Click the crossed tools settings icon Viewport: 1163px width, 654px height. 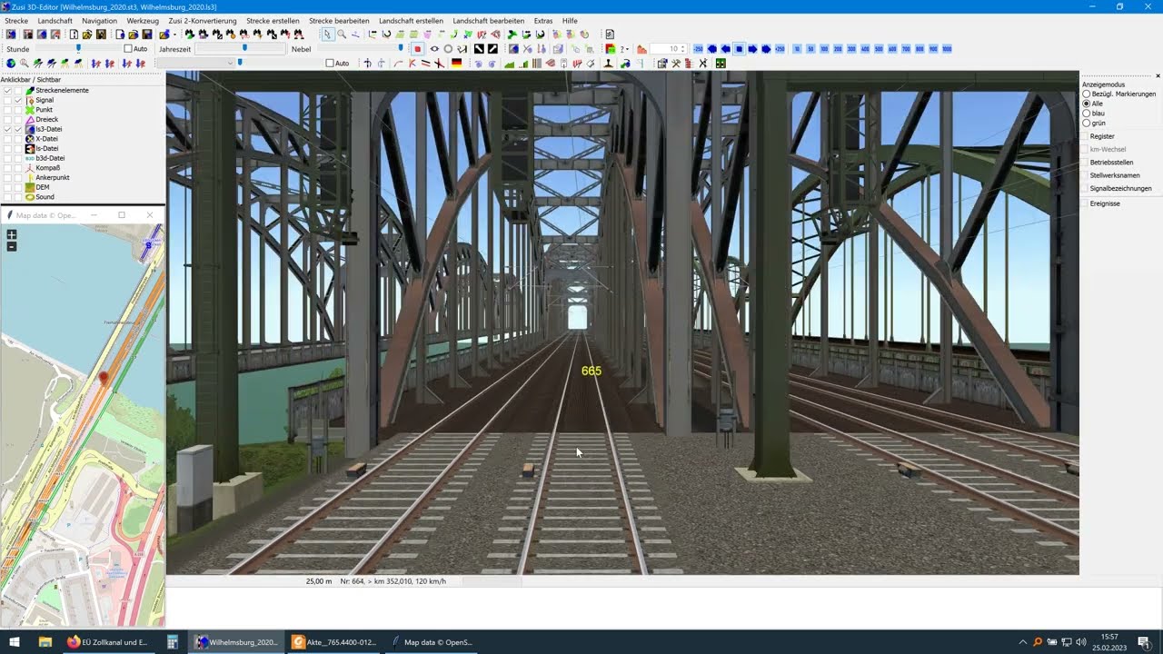676,64
